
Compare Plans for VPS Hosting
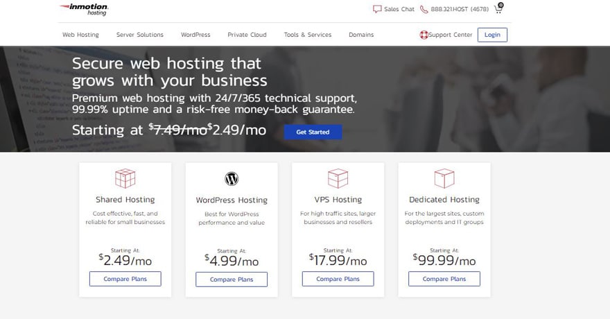coord(338,279)
